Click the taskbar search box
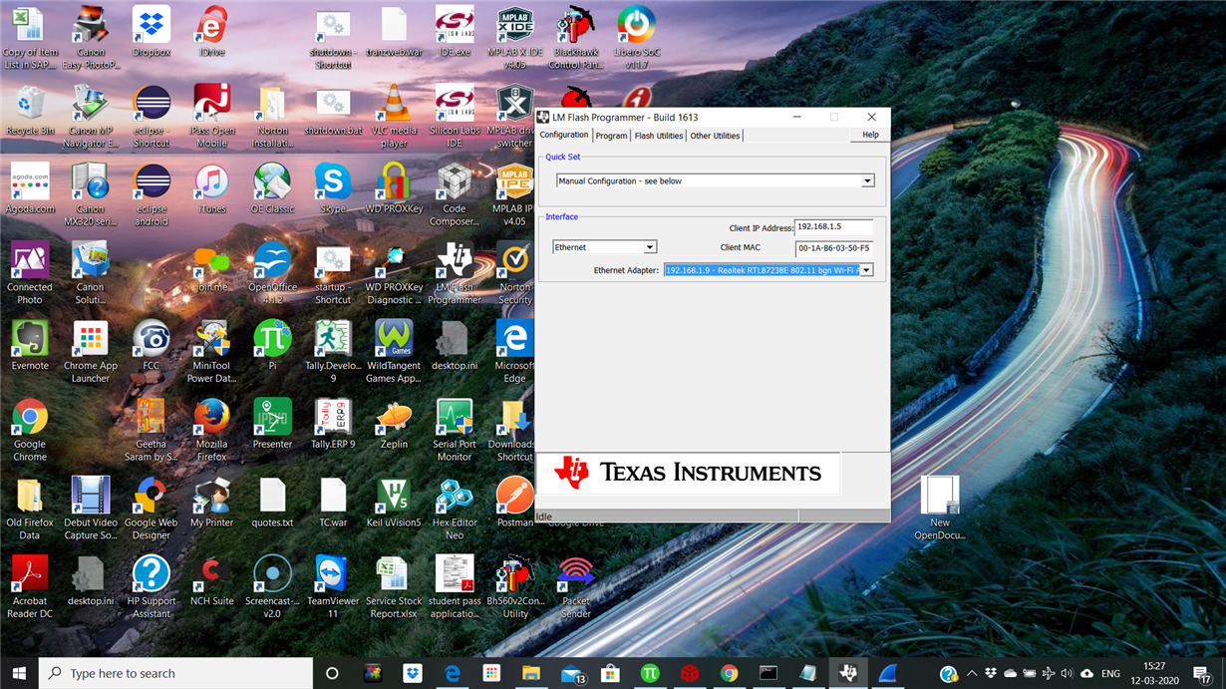1226x689 pixels. coord(175,673)
